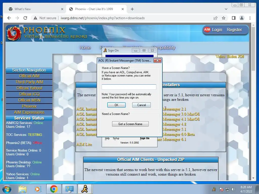The image size is (259, 194).
Task: Open Setup in Sign On window
Action: 116,138
